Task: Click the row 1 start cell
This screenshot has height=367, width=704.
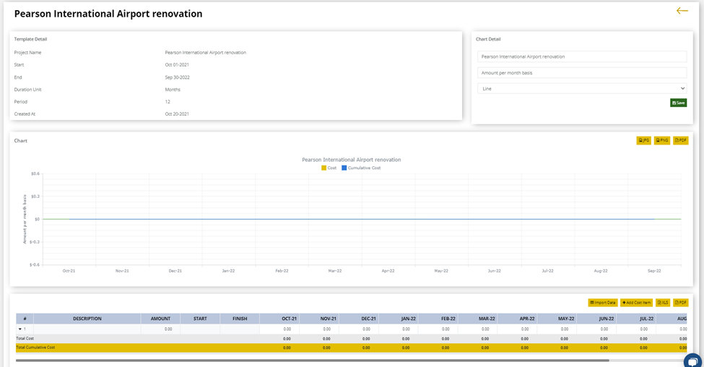Action: [x=200, y=329]
